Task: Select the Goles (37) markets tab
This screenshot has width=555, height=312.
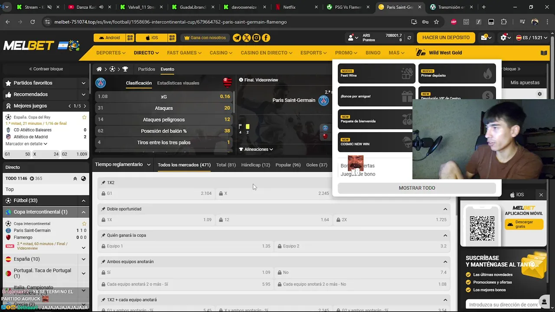Action: (317, 165)
